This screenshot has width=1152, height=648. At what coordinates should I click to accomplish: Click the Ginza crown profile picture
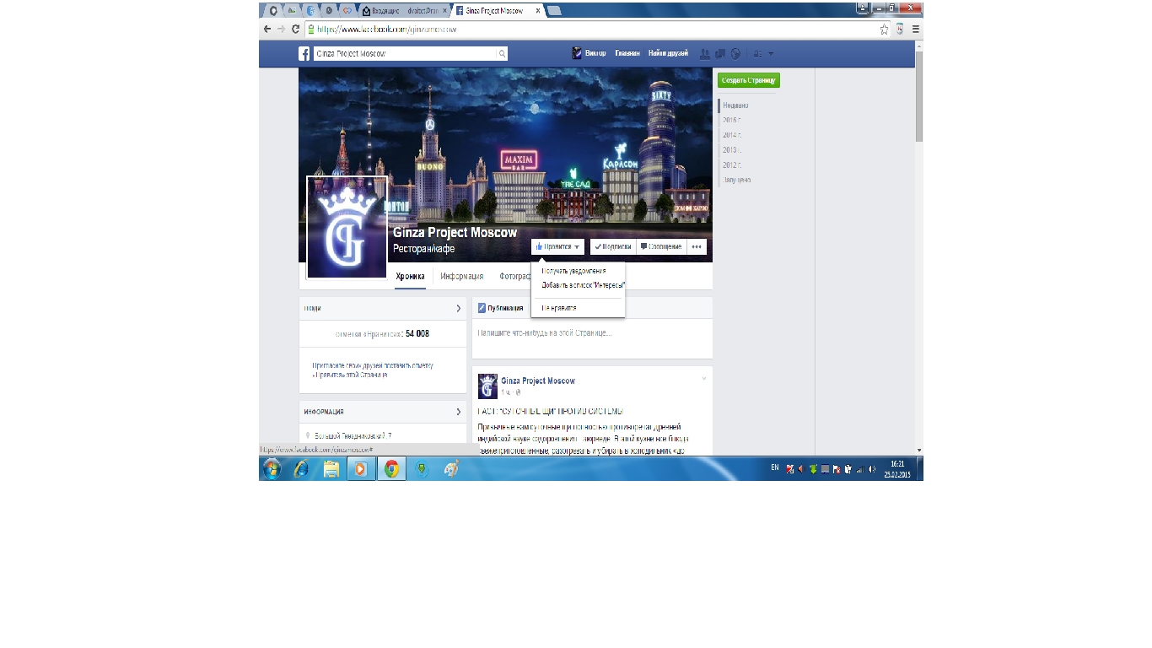point(347,227)
